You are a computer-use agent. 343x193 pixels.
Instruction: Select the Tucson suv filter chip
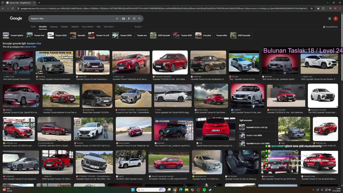[142, 35]
